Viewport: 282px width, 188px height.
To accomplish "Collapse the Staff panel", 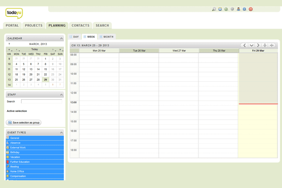I will (x=61, y=95).
